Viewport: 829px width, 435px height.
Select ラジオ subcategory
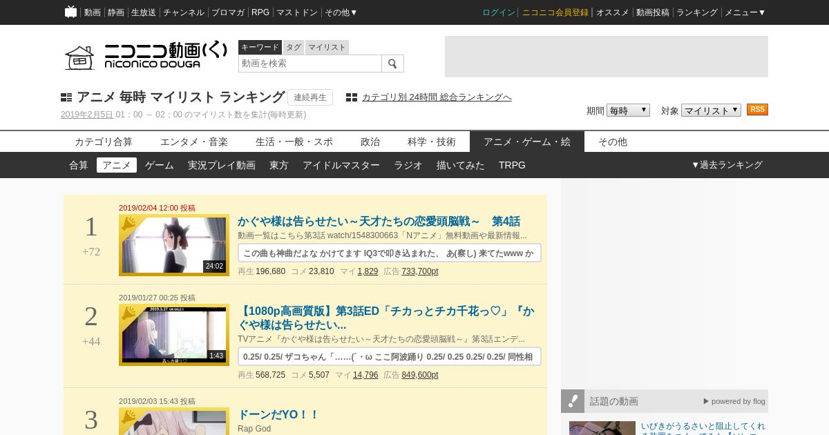pyautogui.click(x=408, y=165)
